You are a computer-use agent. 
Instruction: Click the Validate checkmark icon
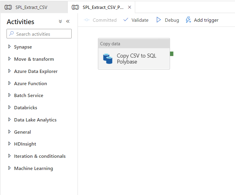coord(126,20)
